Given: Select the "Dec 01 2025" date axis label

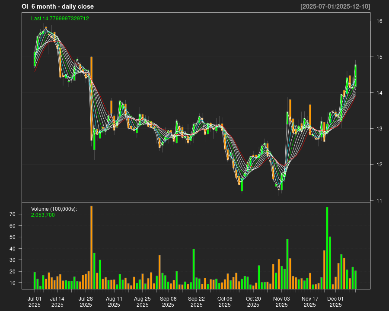Looking at the screenshot, I should tap(335, 301).
